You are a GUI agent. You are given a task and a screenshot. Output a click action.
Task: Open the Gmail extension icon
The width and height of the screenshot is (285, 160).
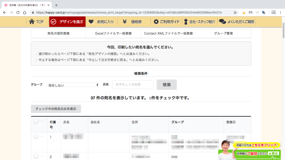tap(250, 12)
